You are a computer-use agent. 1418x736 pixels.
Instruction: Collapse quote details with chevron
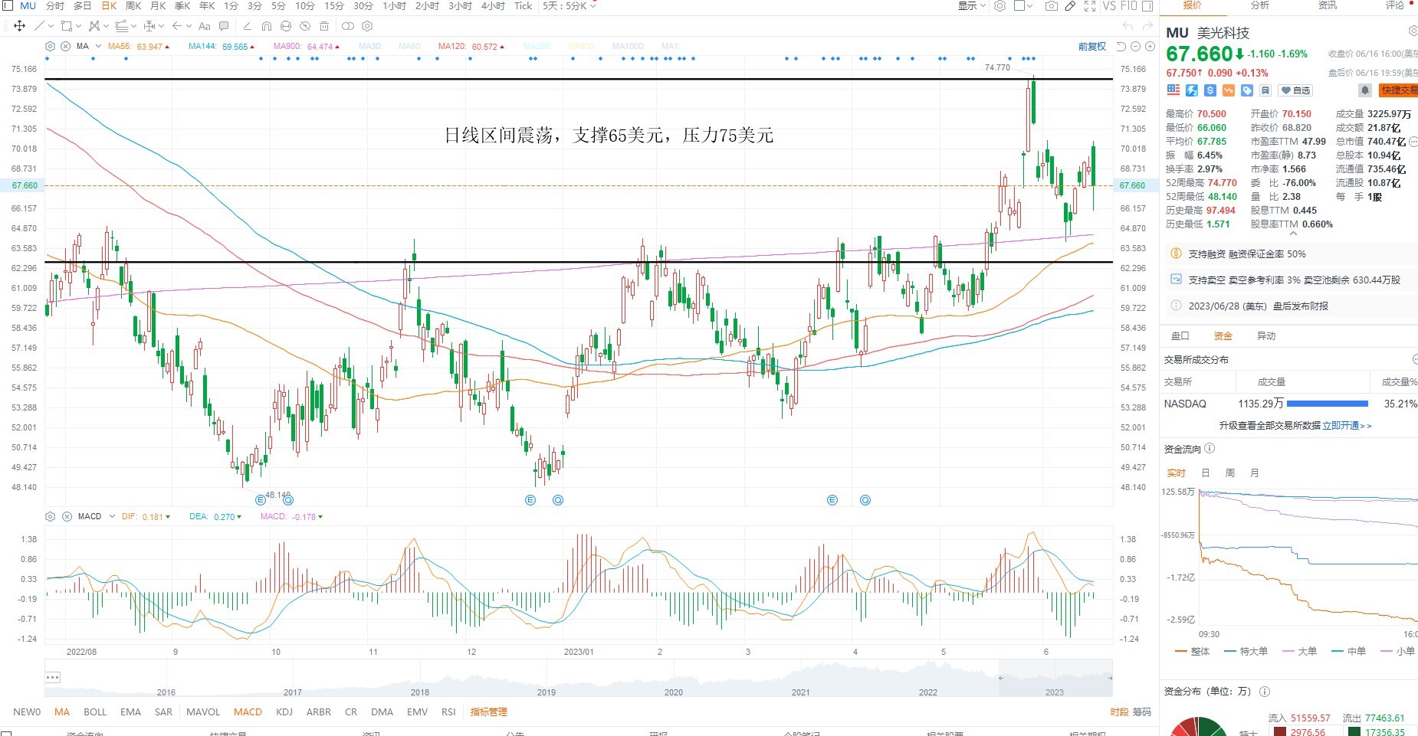coord(1293,233)
